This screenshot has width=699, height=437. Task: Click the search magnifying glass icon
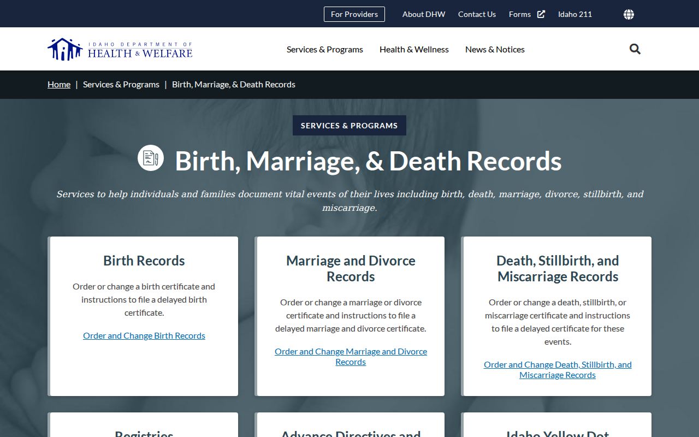click(635, 49)
